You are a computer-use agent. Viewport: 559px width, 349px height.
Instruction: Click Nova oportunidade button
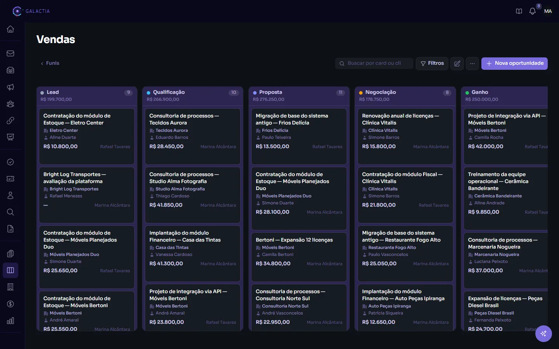tap(514, 63)
